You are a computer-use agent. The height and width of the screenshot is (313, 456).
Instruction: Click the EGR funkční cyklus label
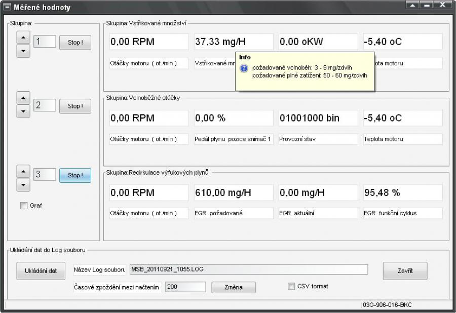[x=403, y=213]
